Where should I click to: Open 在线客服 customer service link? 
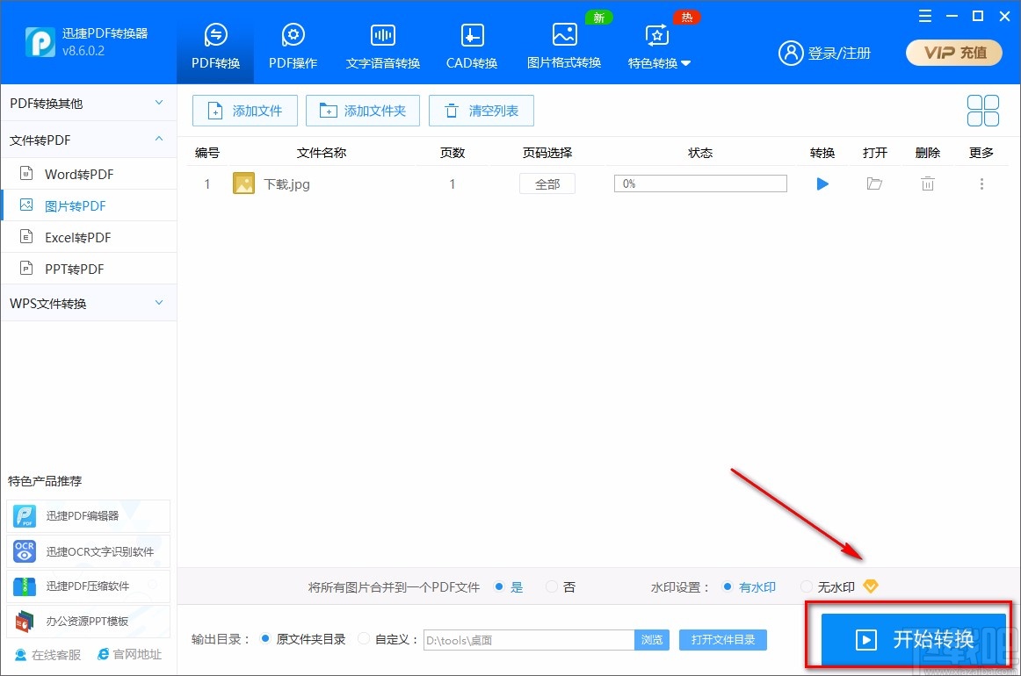[47, 654]
